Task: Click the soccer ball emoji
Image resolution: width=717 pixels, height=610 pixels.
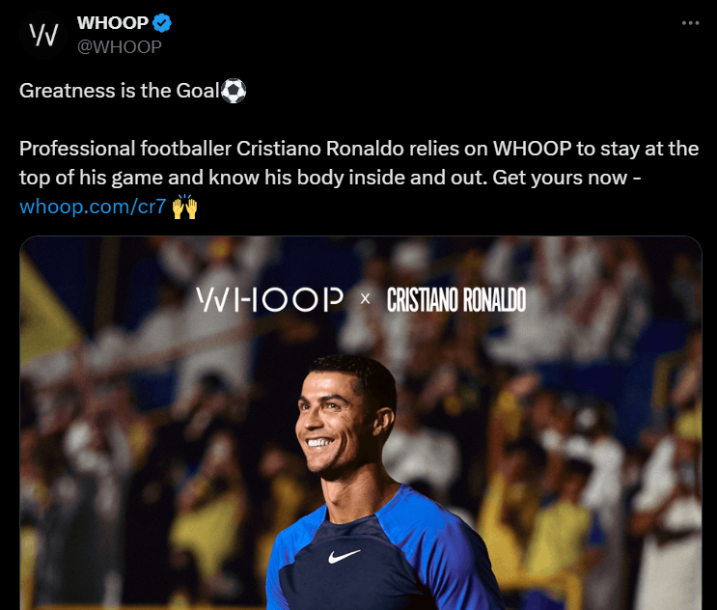Action: pyautogui.click(x=234, y=91)
